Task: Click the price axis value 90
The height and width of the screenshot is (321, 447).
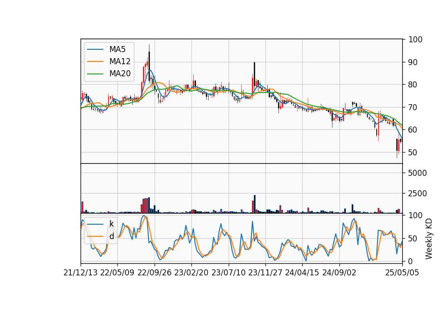Action: coord(413,62)
